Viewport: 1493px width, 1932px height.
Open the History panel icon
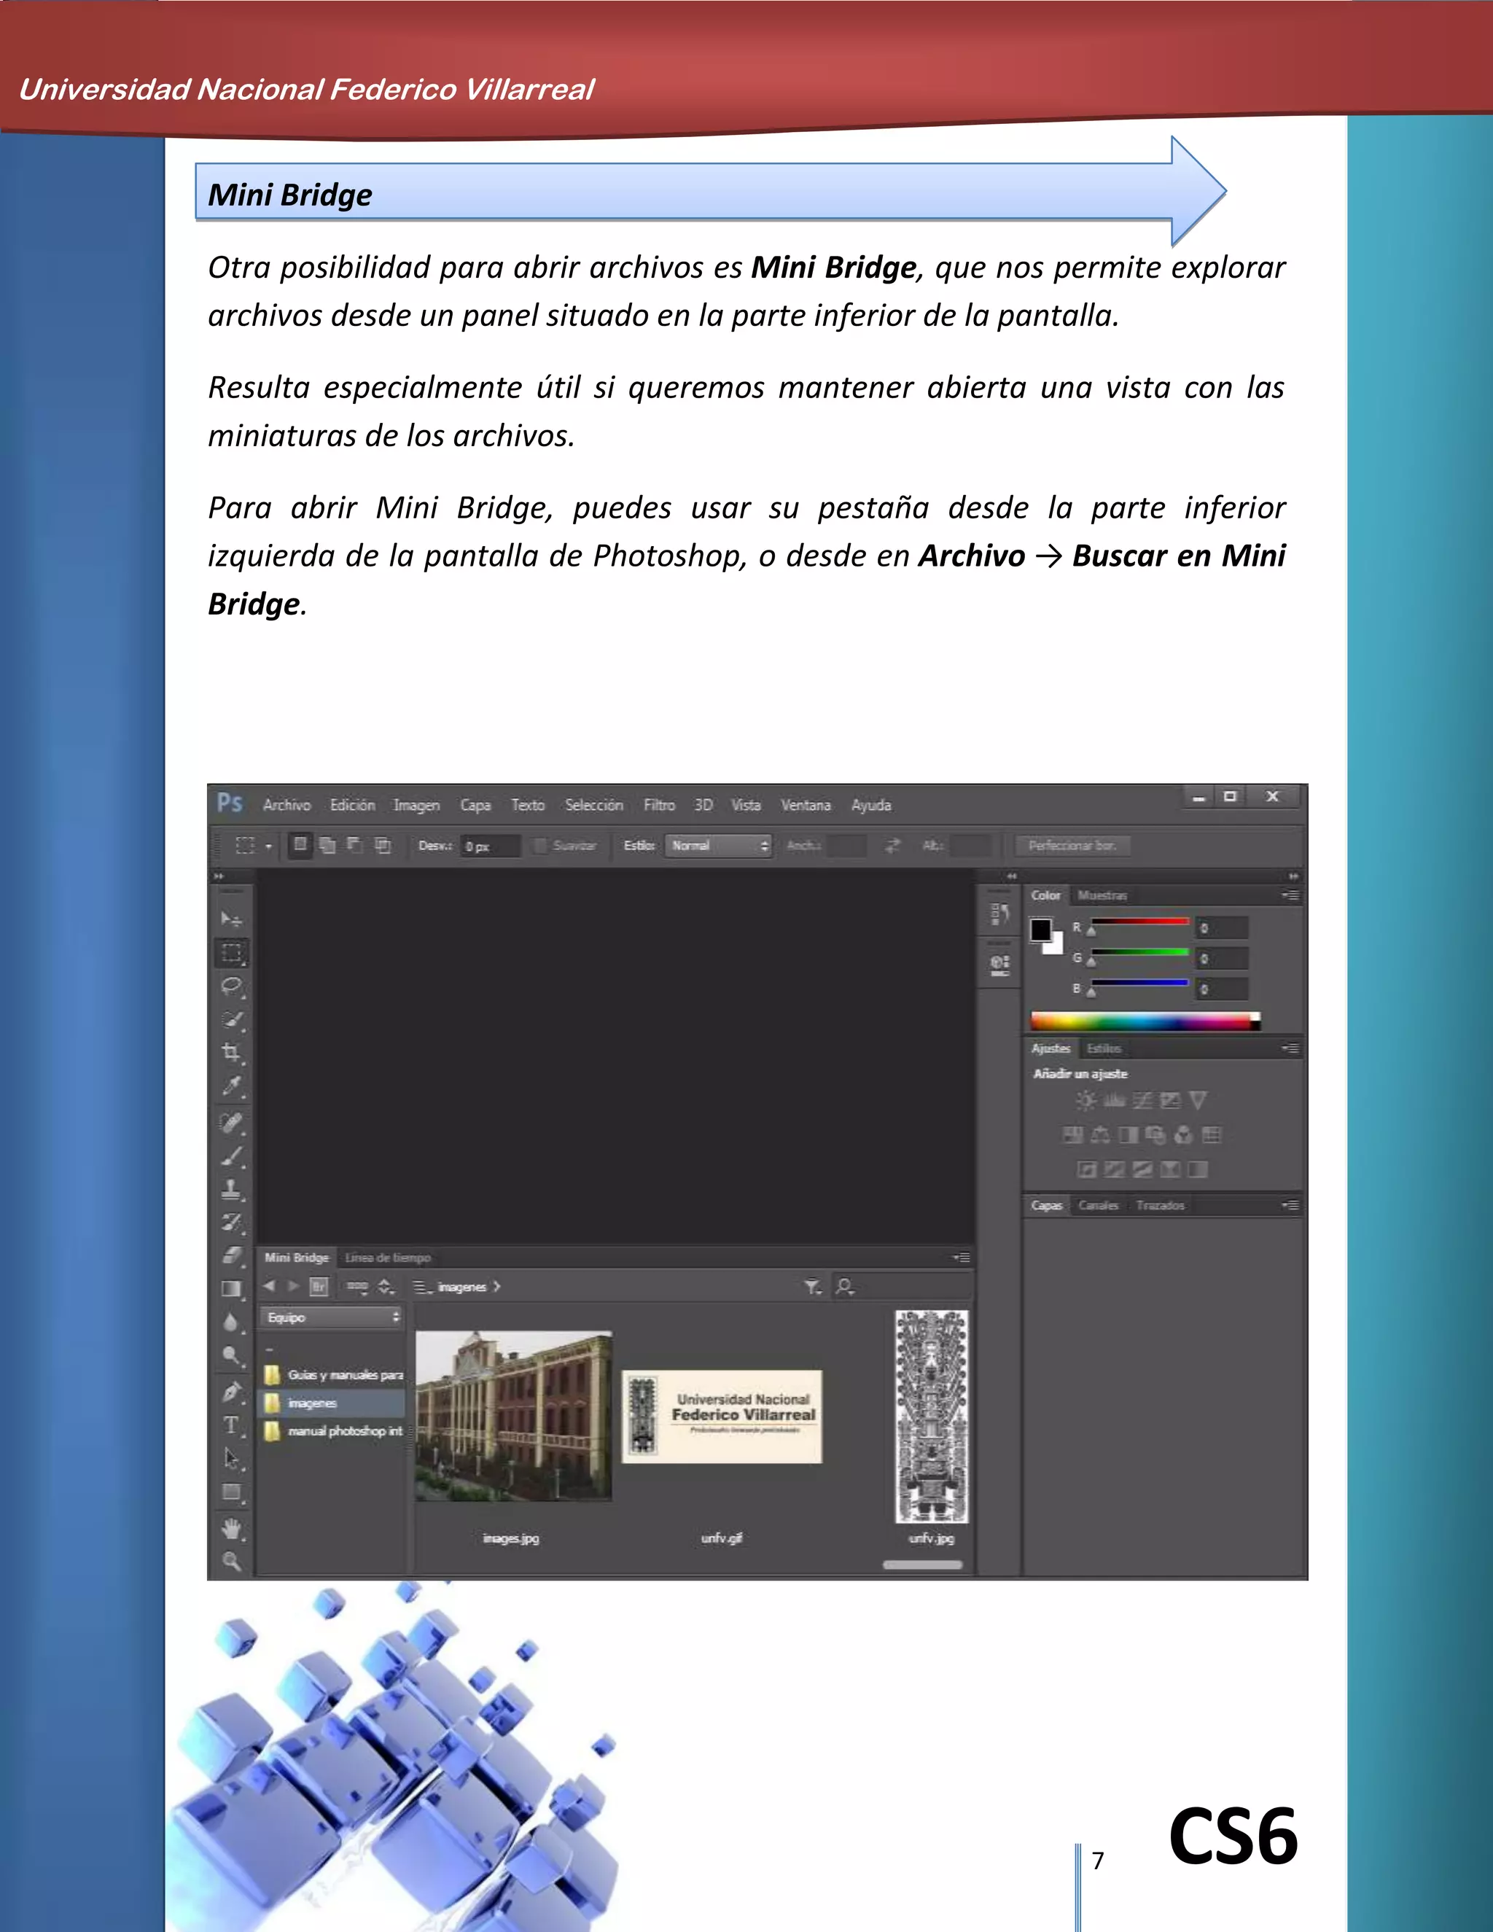999,915
